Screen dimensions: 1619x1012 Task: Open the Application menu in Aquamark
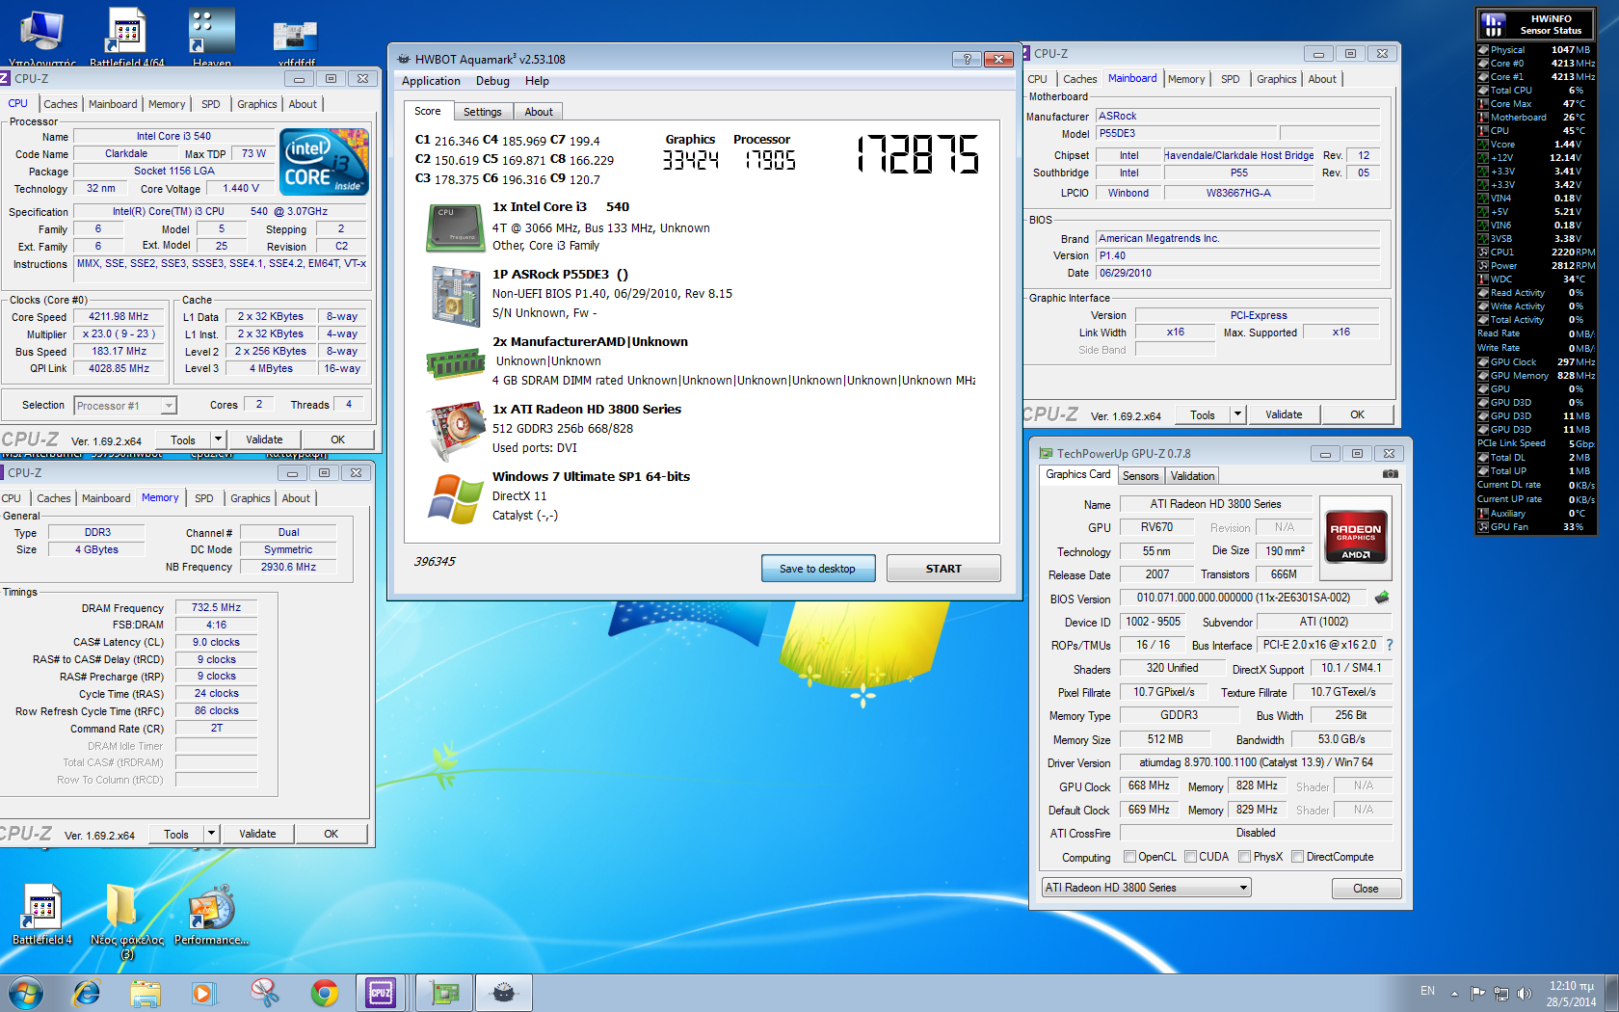point(431,81)
